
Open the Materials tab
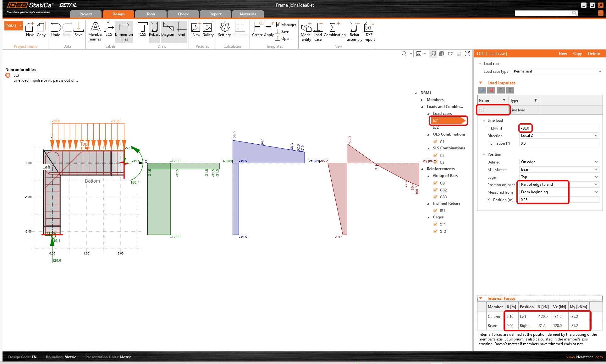tap(248, 14)
